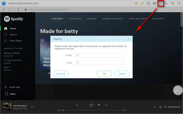Click You'll Be Back album thumbnail
Screen dimensions: 183x114
(x=7, y=107)
